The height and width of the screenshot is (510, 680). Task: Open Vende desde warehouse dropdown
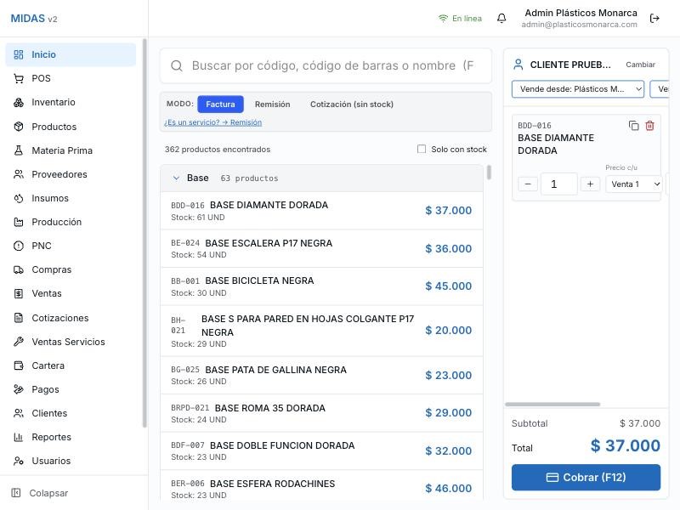point(578,89)
